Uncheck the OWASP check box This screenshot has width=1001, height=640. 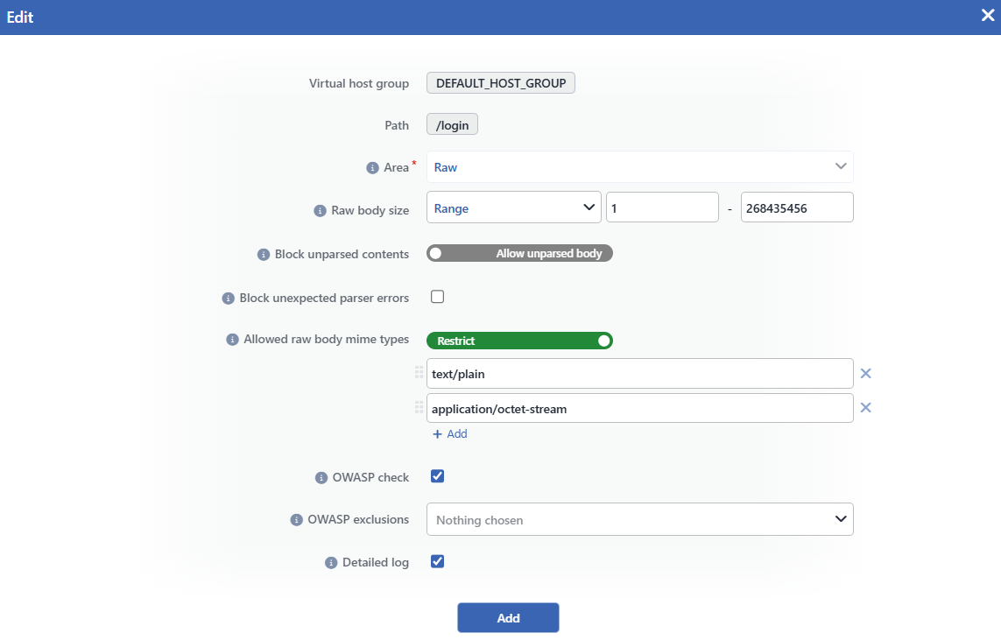437,476
